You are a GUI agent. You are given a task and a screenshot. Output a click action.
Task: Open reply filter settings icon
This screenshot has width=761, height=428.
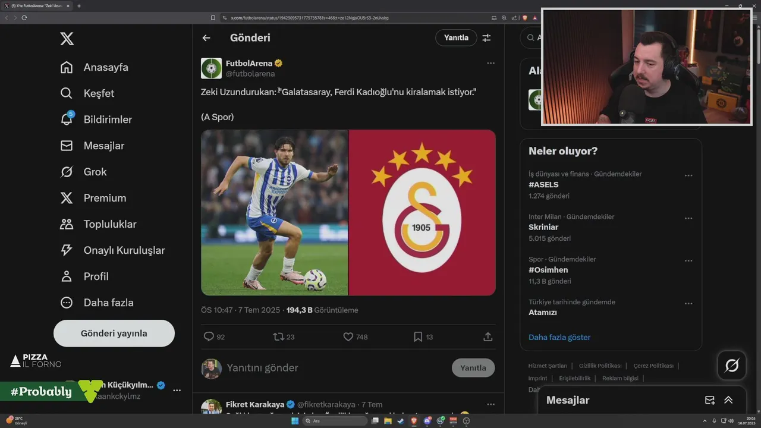pos(486,37)
